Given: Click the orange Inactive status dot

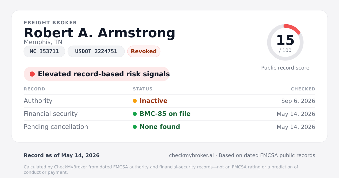Looking at the screenshot, I should tap(135, 101).
